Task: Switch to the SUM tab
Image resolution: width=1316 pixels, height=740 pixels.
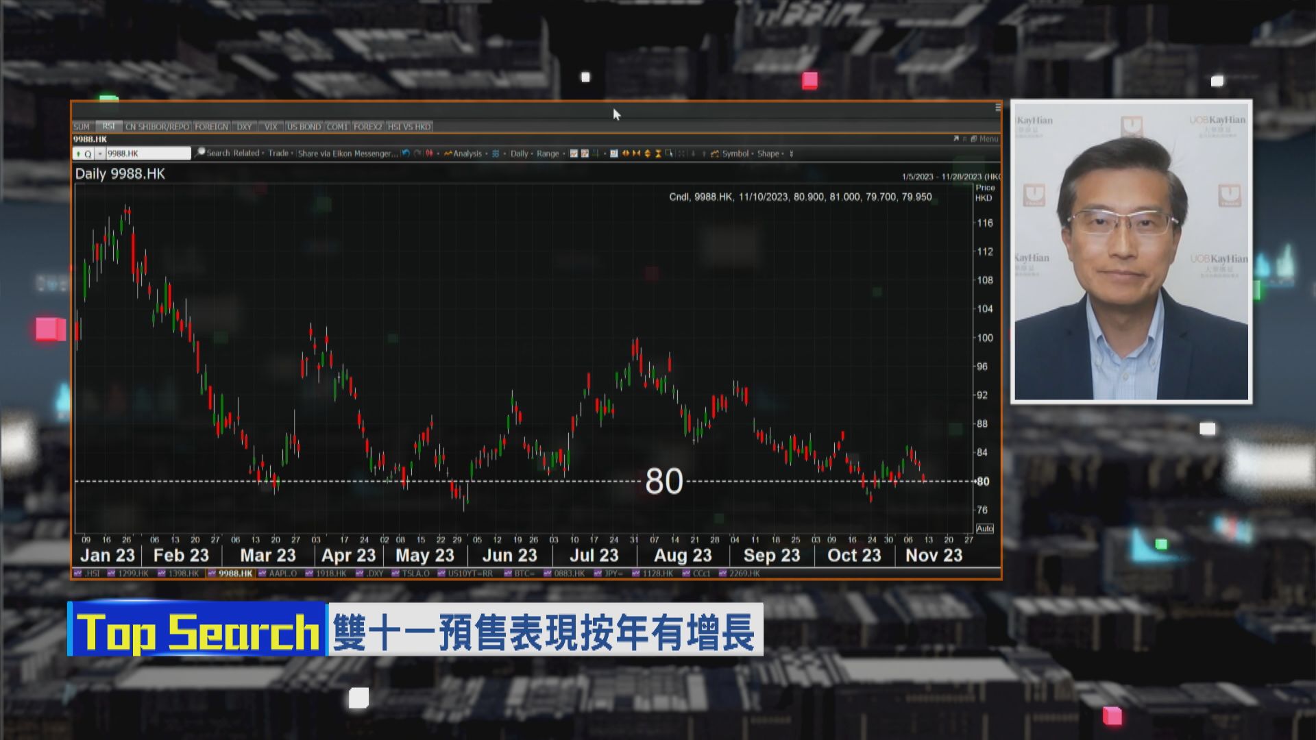Action: coord(82,126)
